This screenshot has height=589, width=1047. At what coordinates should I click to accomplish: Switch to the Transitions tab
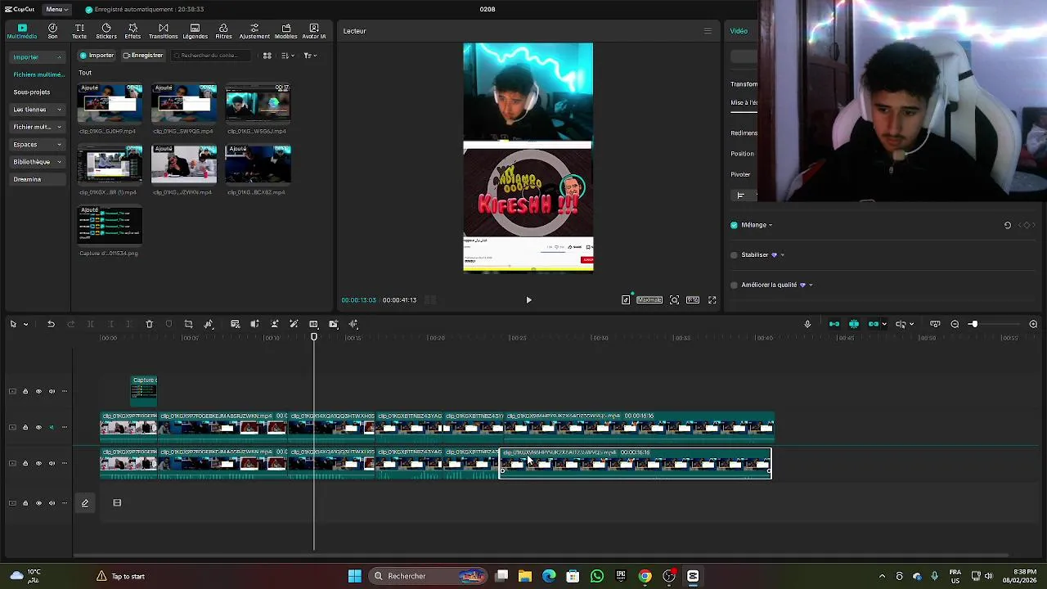164,31
